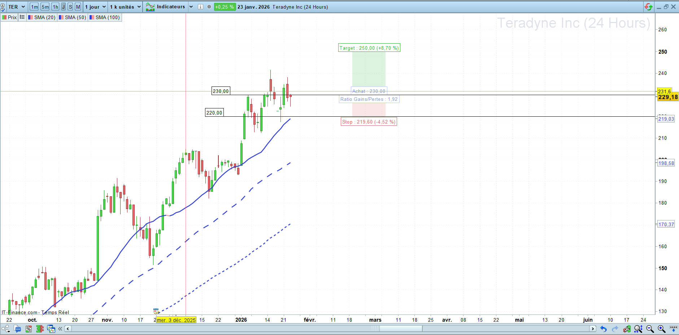Open the TER instrument dropdown
679x335 pixels.
(17, 7)
